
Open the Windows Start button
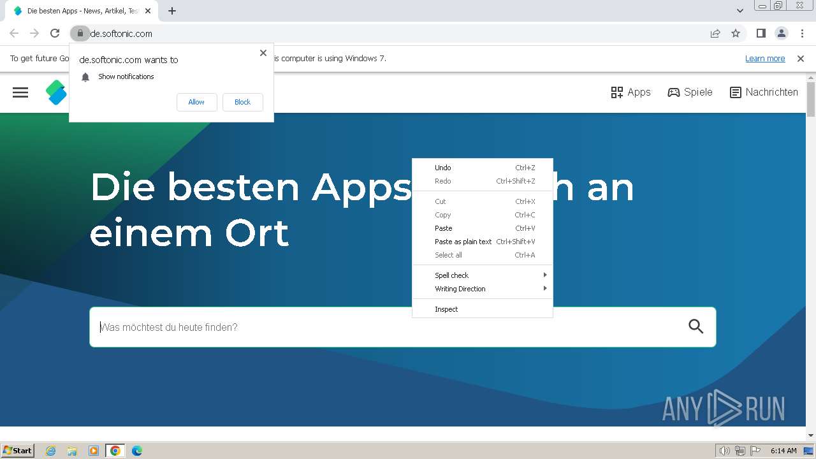click(x=18, y=451)
